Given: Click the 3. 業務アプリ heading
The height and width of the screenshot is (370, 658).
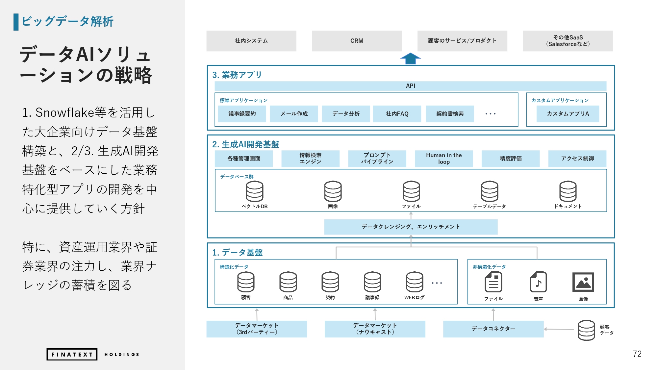Looking at the screenshot, I should click(x=237, y=75).
